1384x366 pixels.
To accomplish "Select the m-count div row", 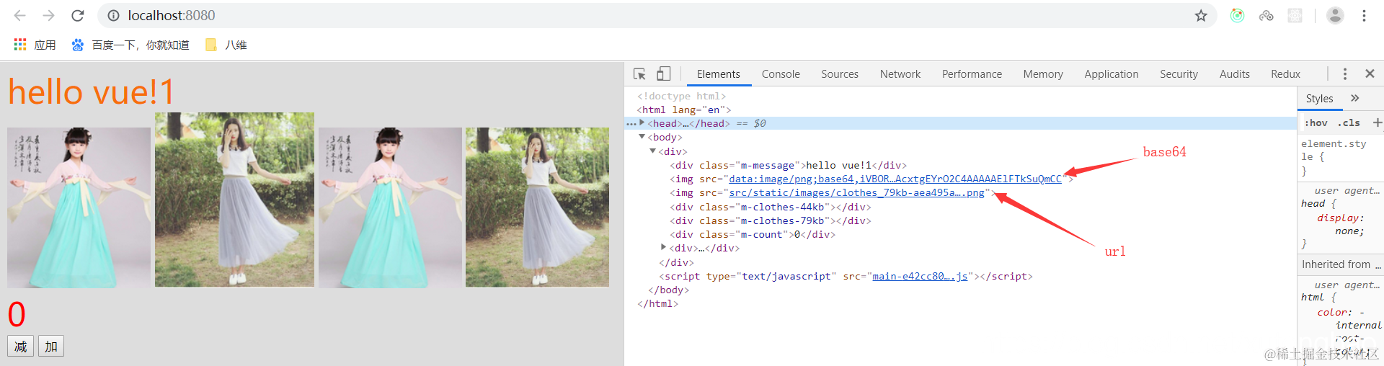I will tap(753, 234).
